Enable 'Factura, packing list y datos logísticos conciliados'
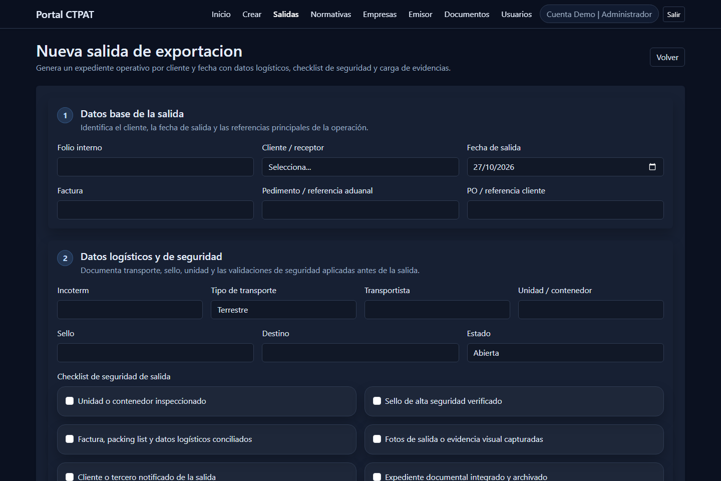This screenshot has width=721, height=481. [x=70, y=439]
